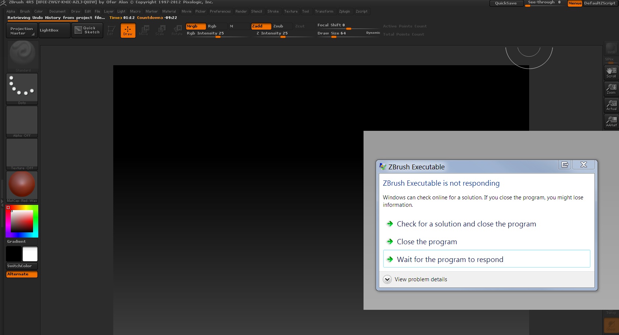Enable Mrgb painting mode
The height and width of the screenshot is (335, 619).
(196, 26)
